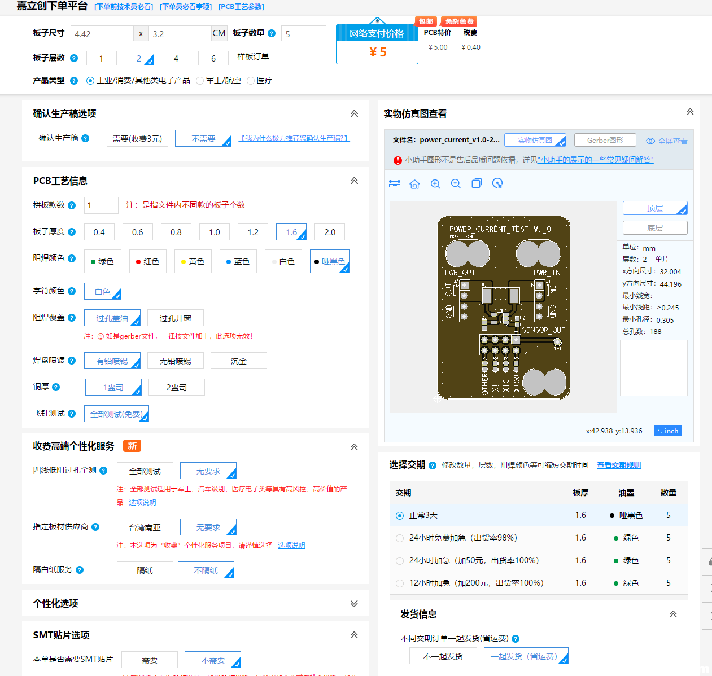Click the board width input showing 4.42
Image resolution: width=712 pixels, height=676 pixels.
tap(102, 33)
